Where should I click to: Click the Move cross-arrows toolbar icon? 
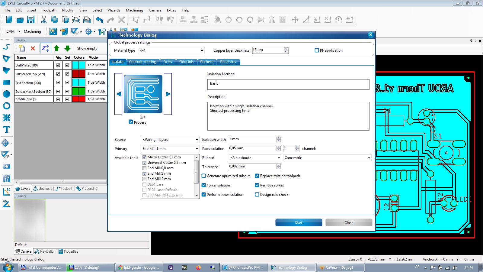click(295, 20)
